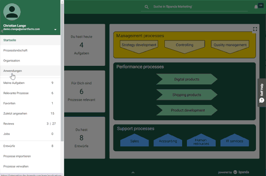Expand the account dropdown arrow beside email

(x=55, y=30)
